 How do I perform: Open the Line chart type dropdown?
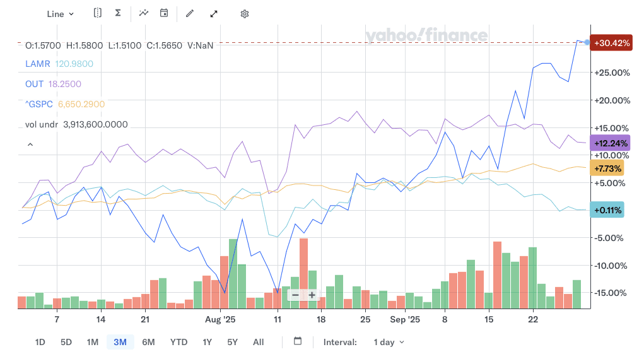[60, 14]
